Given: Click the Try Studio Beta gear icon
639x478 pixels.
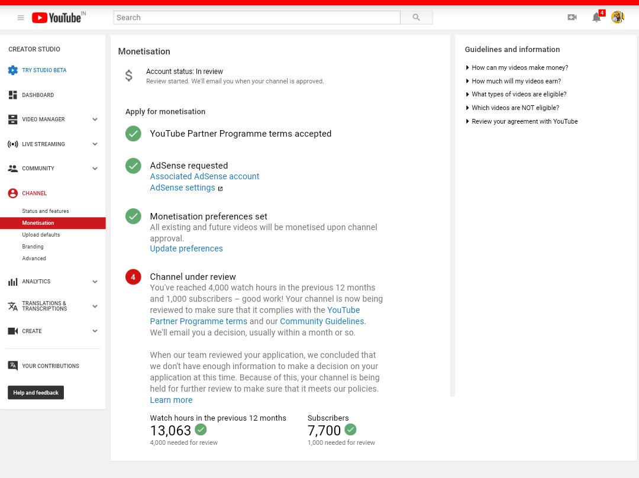Looking at the screenshot, I should (x=13, y=70).
